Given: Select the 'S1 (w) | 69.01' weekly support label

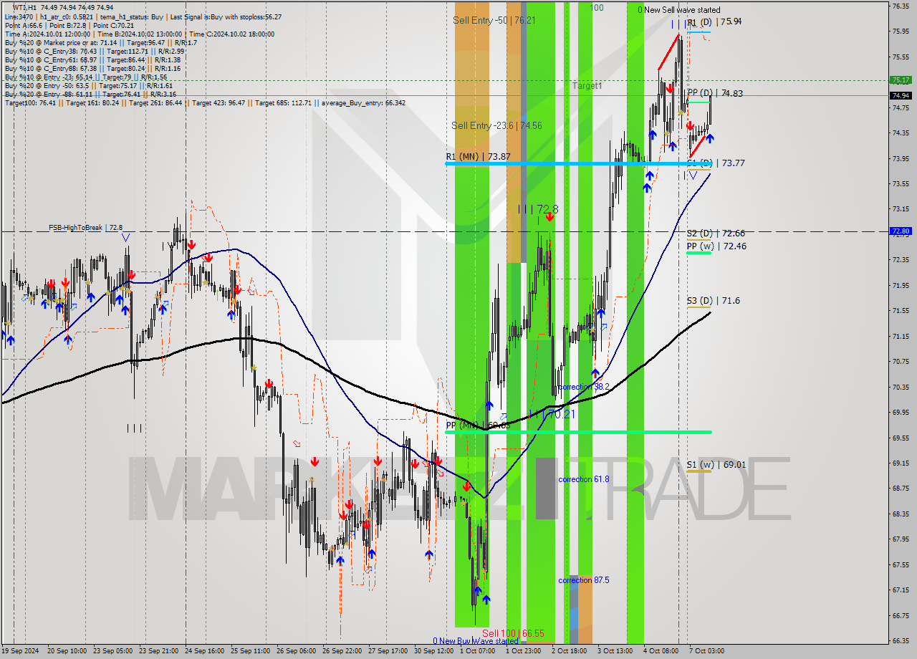Looking at the screenshot, I should [x=716, y=465].
